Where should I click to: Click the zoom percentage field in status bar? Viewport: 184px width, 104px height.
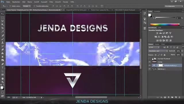(x=9, y=98)
